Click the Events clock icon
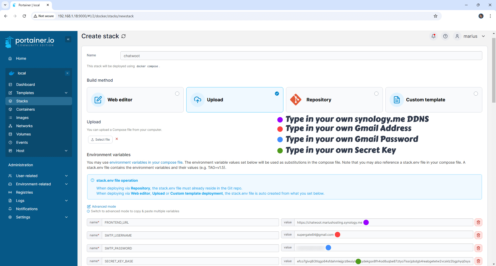This screenshot has height=266, width=496. [x=10, y=142]
